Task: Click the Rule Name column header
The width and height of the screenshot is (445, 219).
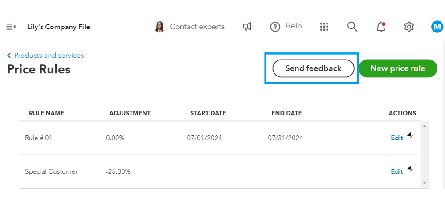Action: click(46, 113)
